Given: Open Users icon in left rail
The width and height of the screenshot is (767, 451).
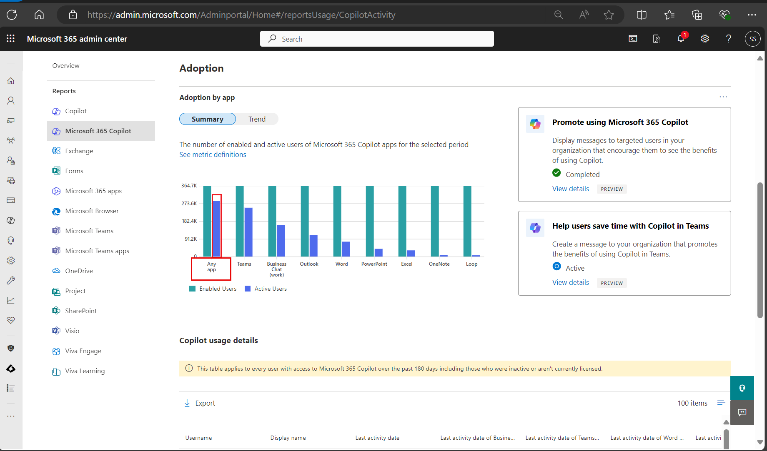Looking at the screenshot, I should [x=11, y=101].
